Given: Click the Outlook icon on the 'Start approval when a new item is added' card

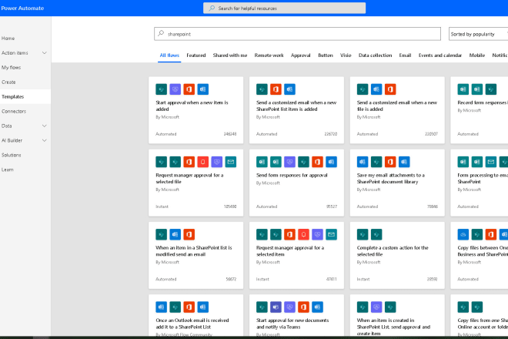Looking at the screenshot, I should [202, 89].
